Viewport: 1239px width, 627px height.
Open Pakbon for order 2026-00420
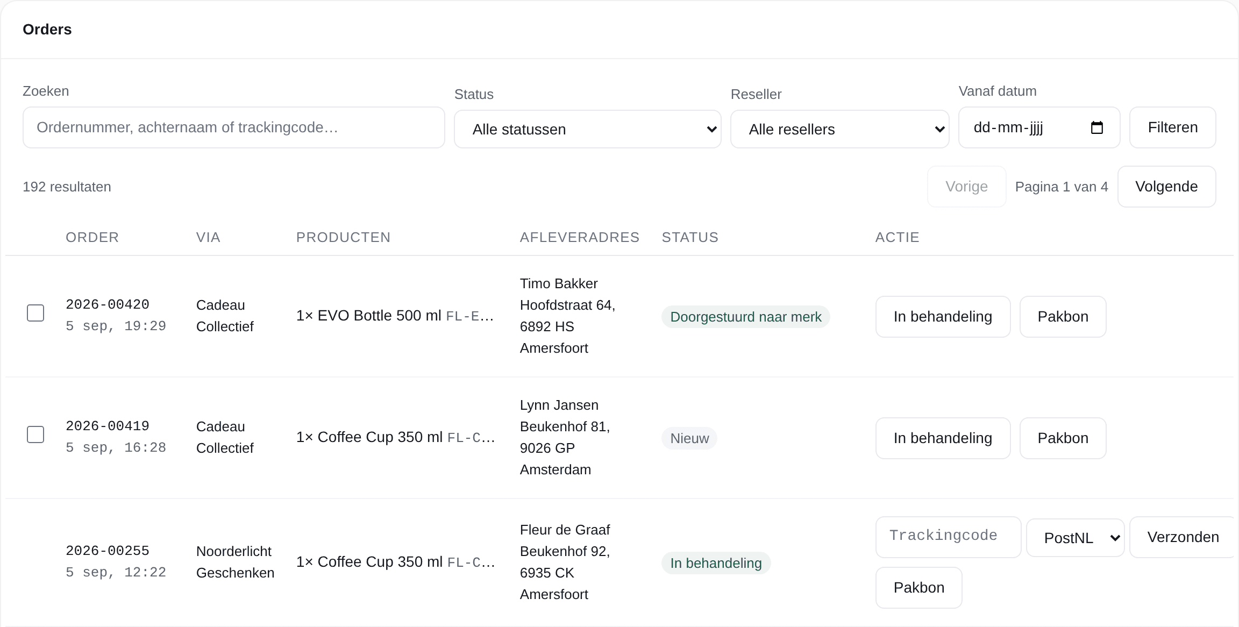[1063, 317]
